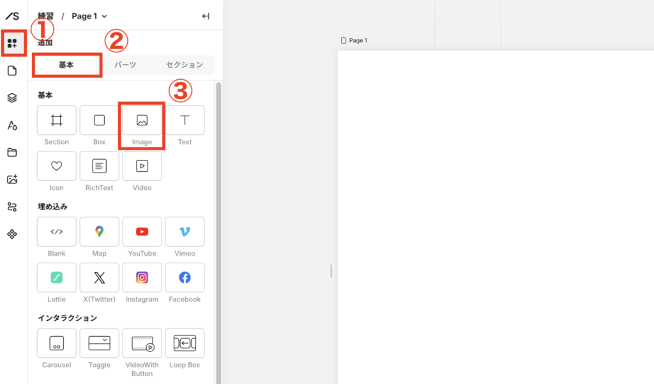The width and height of the screenshot is (654, 384).
Task: Select the RichText element
Action: click(99, 166)
